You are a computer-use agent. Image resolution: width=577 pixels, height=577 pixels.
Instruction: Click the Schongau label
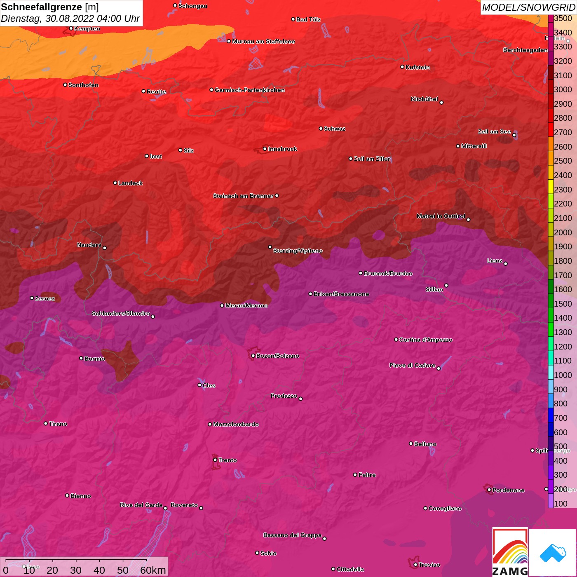pyautogui.click(x=193, y=6)
